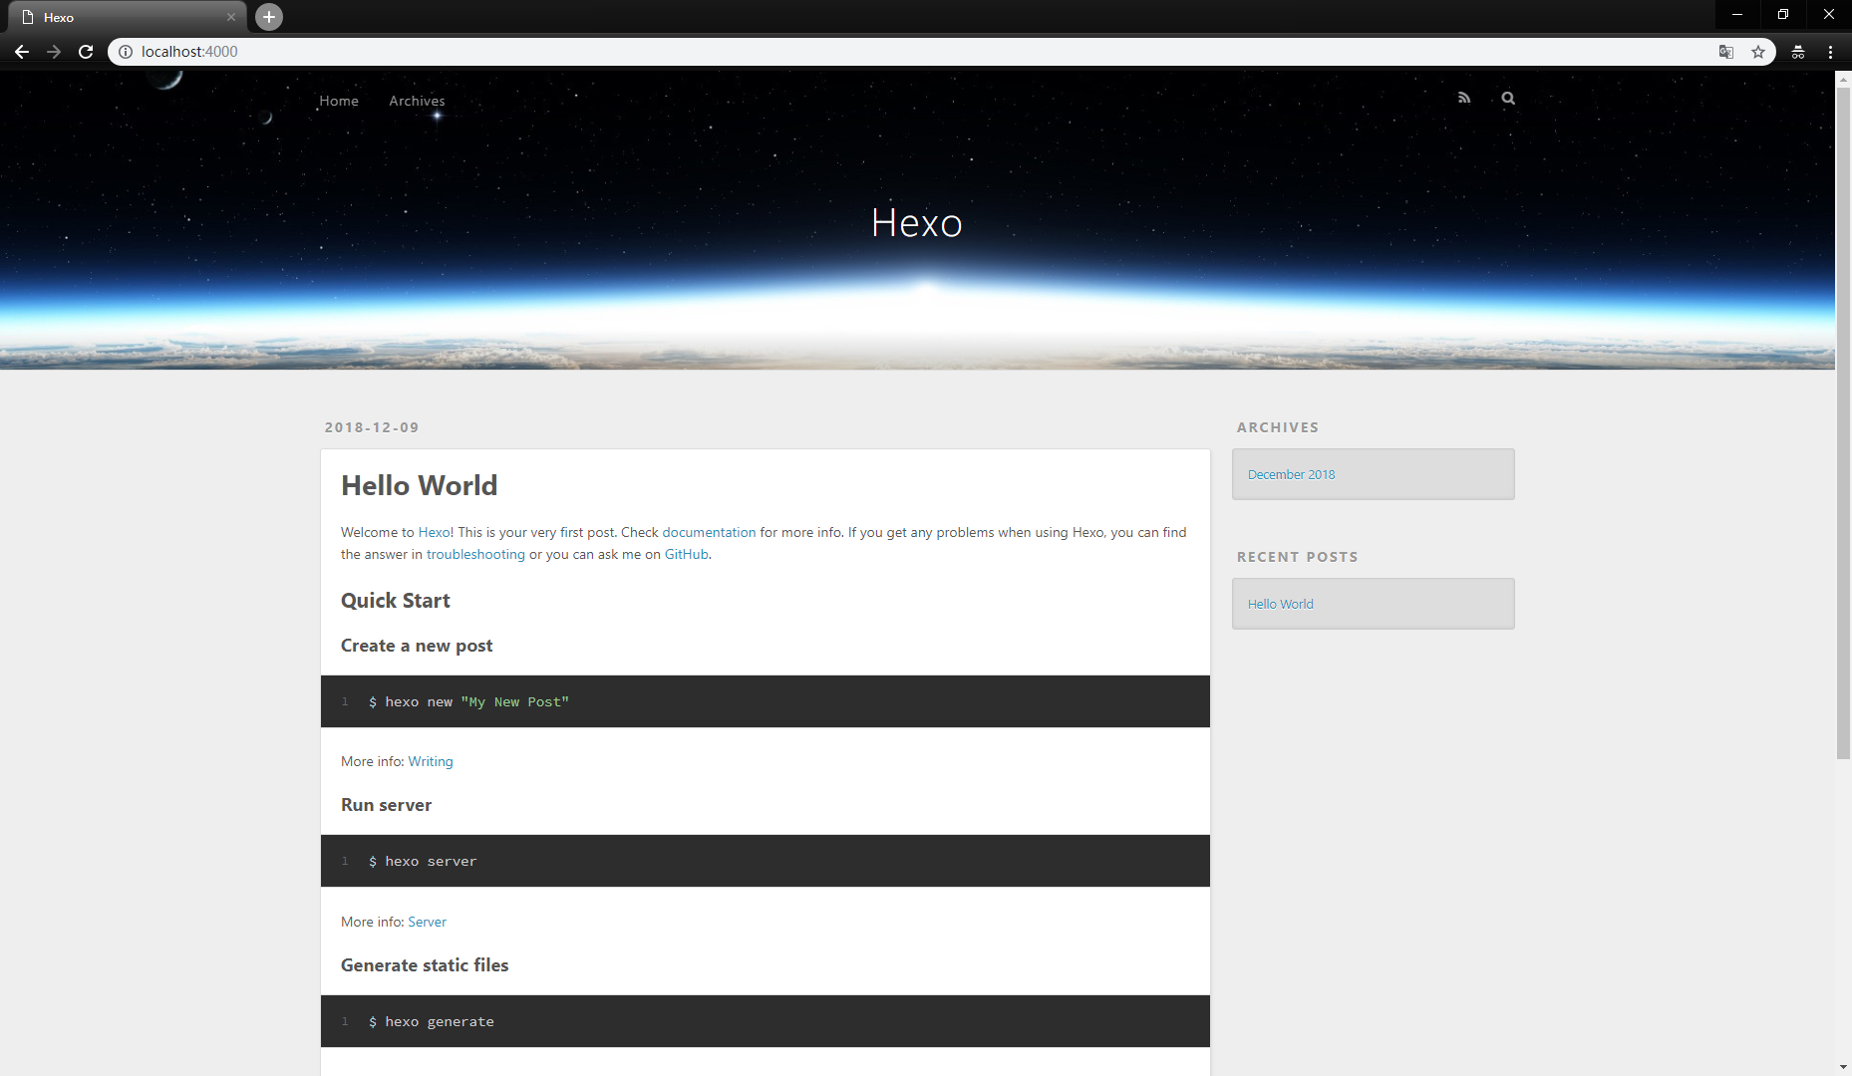
Task: Open the Server more info link
Action: tap(427, 922)
